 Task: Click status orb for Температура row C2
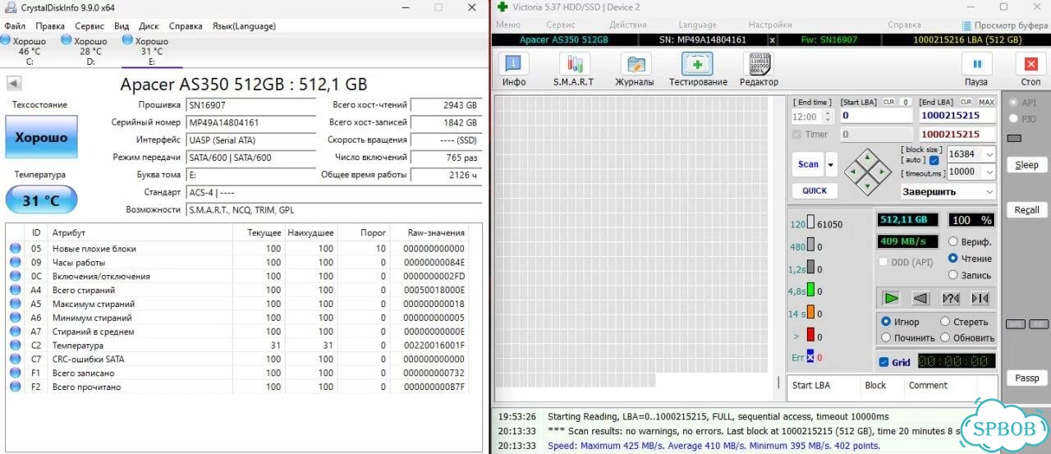(15, 346)
